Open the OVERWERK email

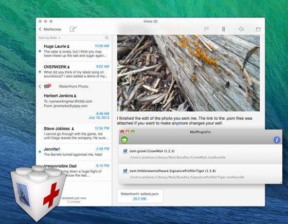click(74, 71)
